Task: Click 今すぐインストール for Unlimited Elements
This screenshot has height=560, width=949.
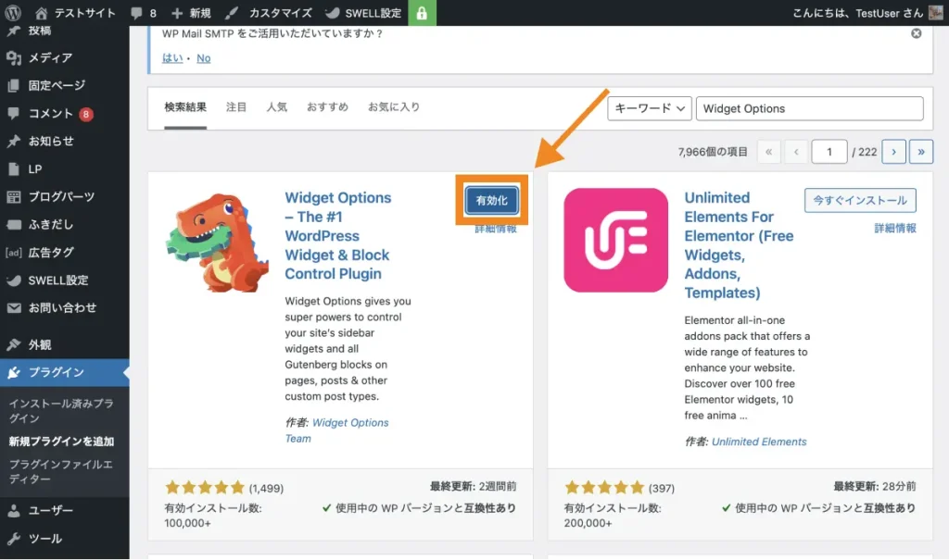Action: (x=860, y=201)
